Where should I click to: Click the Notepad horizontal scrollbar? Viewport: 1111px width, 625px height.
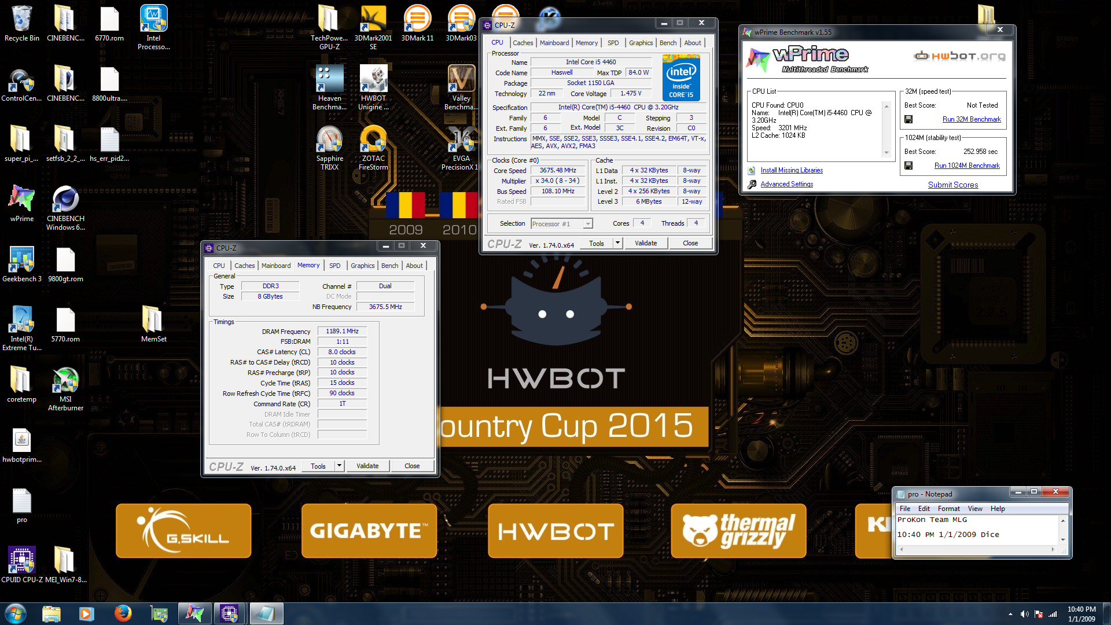click(x=977, y=549)
